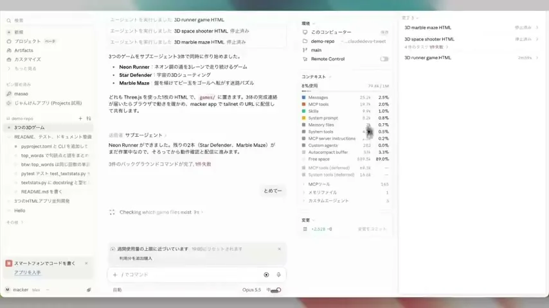Dismiss the weekly usage limit warning
The image size is (549, 308).
tap(280, 249)
